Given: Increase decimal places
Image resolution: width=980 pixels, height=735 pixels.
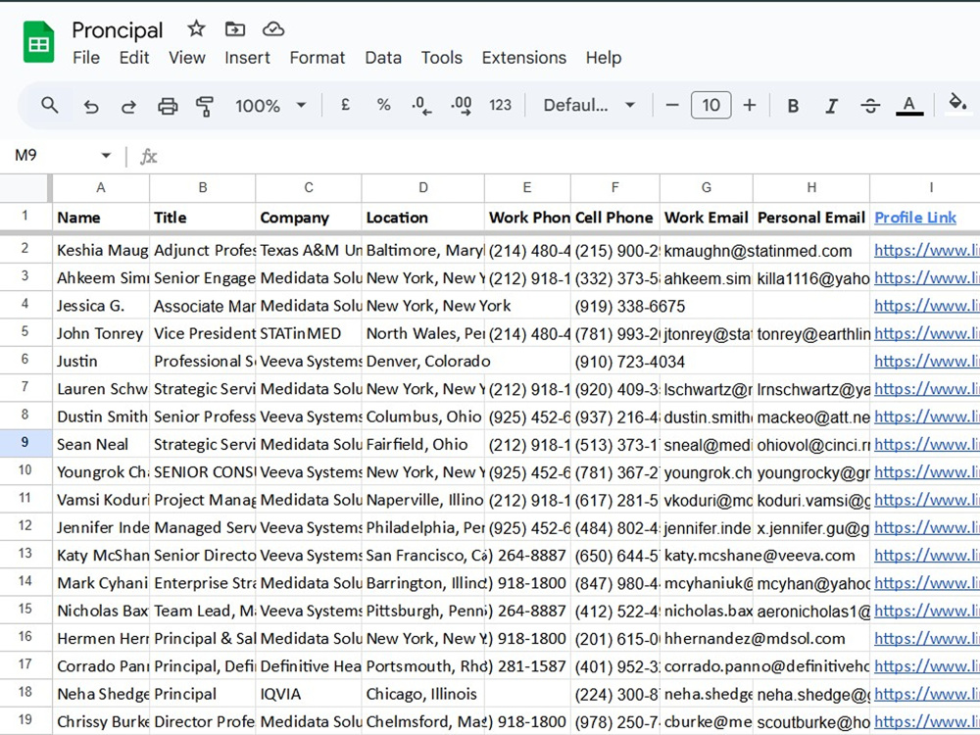Looking at the screenshot, I should (462, 105).
